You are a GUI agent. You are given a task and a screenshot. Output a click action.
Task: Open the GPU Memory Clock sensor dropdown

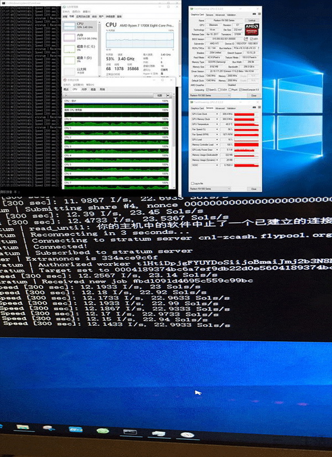[217, 119]
